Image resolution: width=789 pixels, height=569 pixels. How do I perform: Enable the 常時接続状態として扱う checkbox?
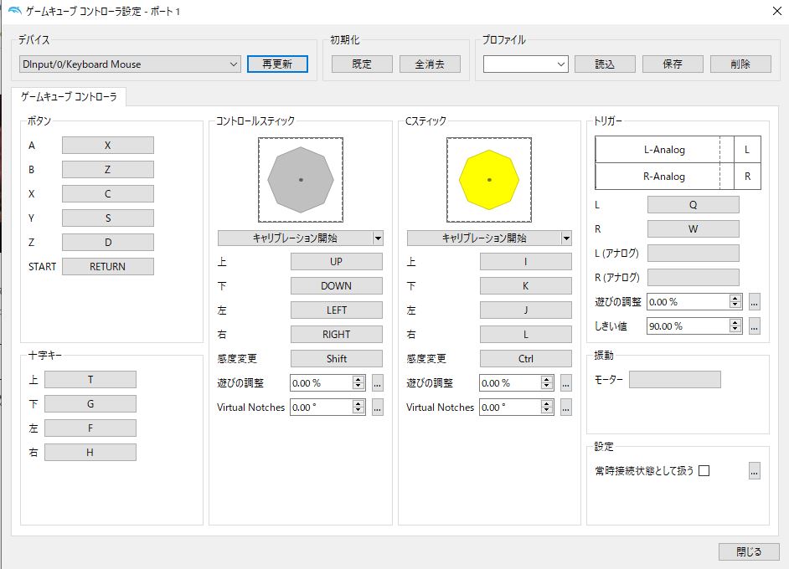pos(704,471)
